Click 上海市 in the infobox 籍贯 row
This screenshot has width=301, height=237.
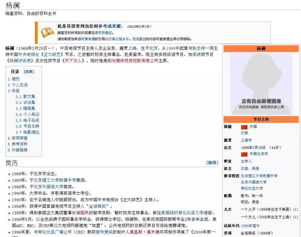(246, 140)
